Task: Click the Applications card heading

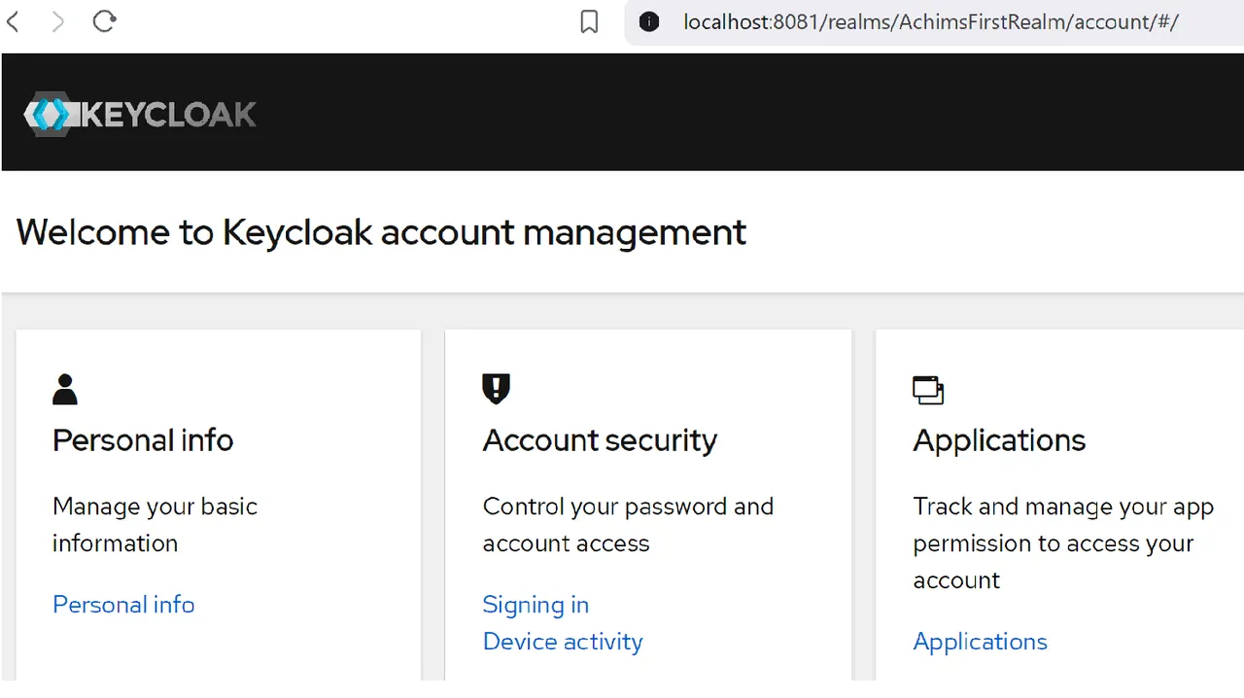Action: [999, 440]
